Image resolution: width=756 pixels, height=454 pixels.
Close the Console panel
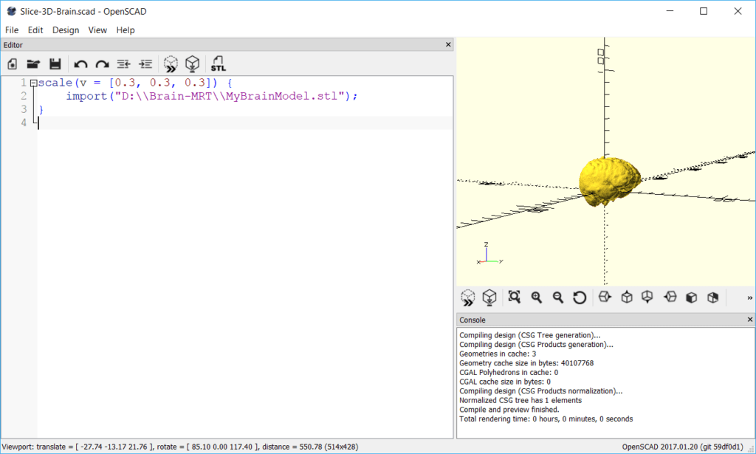(749, 320)
